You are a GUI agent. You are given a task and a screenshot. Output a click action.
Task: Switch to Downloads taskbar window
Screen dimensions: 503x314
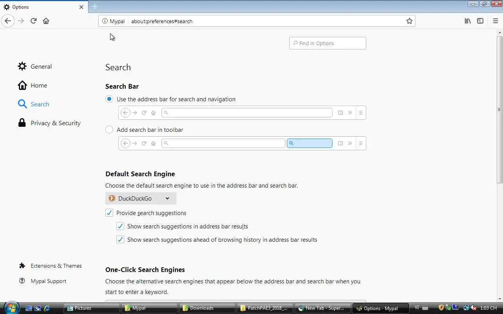click(x=207, y=308)
